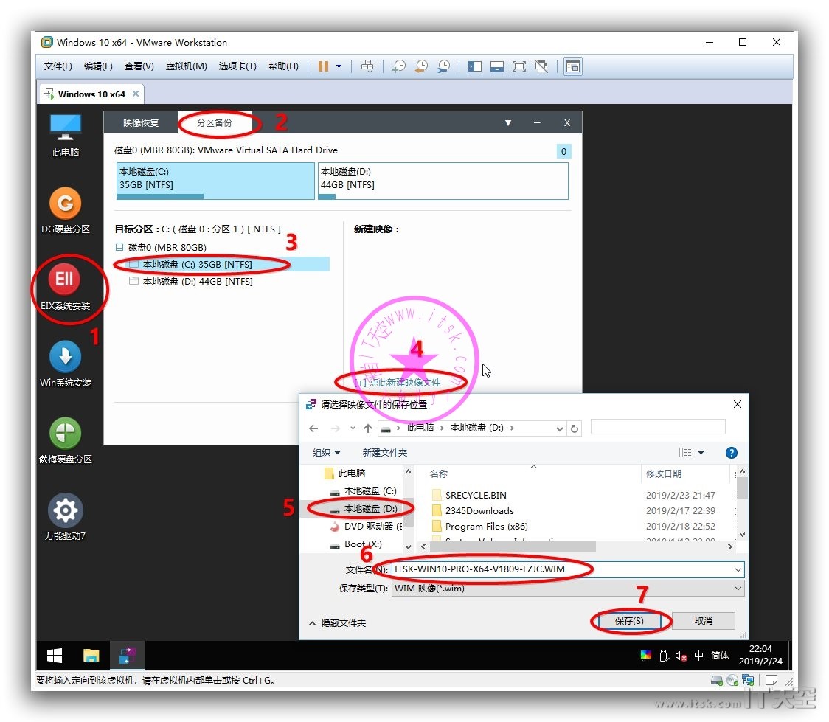This screenshot has height=722, width=829.
Task: Open 文件(F) menu in VMware
Action: (x=58, y=66)
